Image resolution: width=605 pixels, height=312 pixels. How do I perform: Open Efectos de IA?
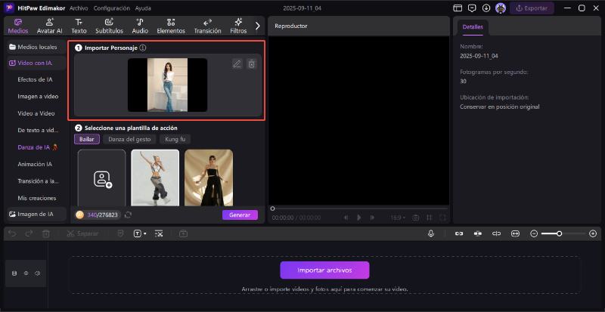coord(35,79)
